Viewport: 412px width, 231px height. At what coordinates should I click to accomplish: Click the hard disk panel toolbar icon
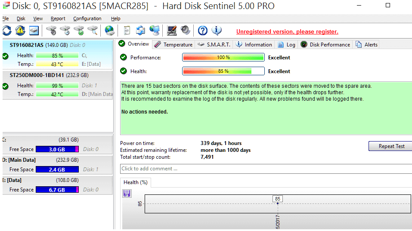34,31
